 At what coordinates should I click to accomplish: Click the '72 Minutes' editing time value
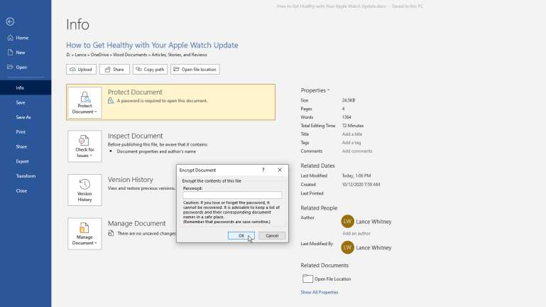coord(353,126)
